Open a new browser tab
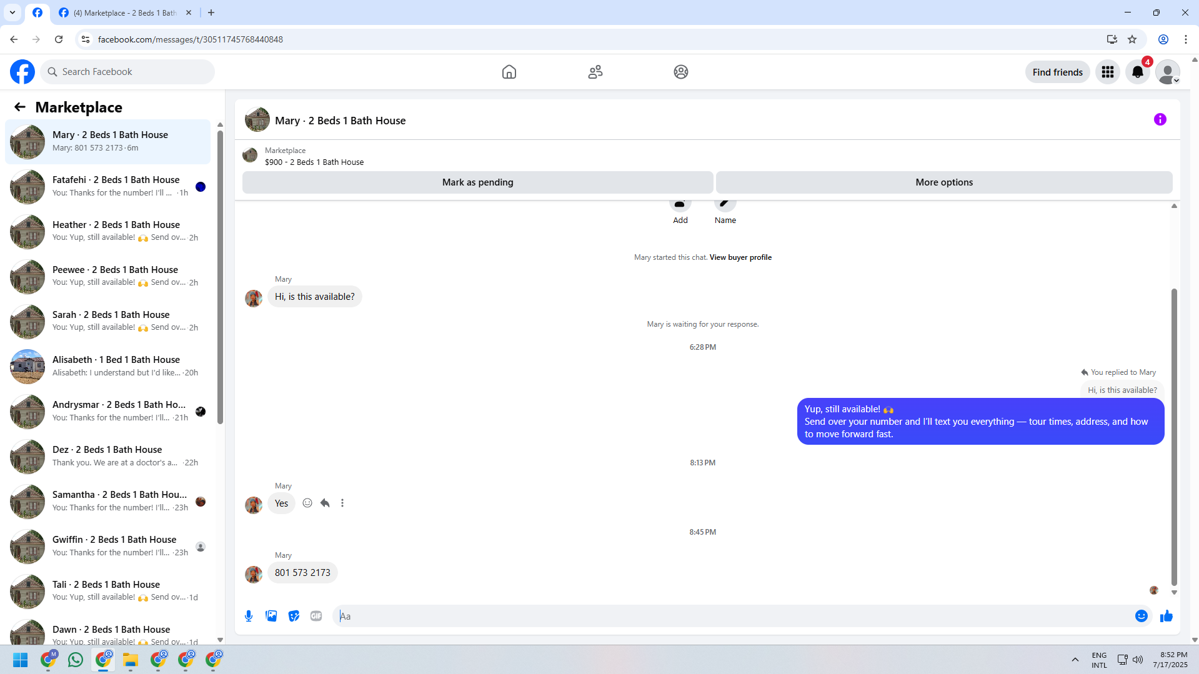 211,12
